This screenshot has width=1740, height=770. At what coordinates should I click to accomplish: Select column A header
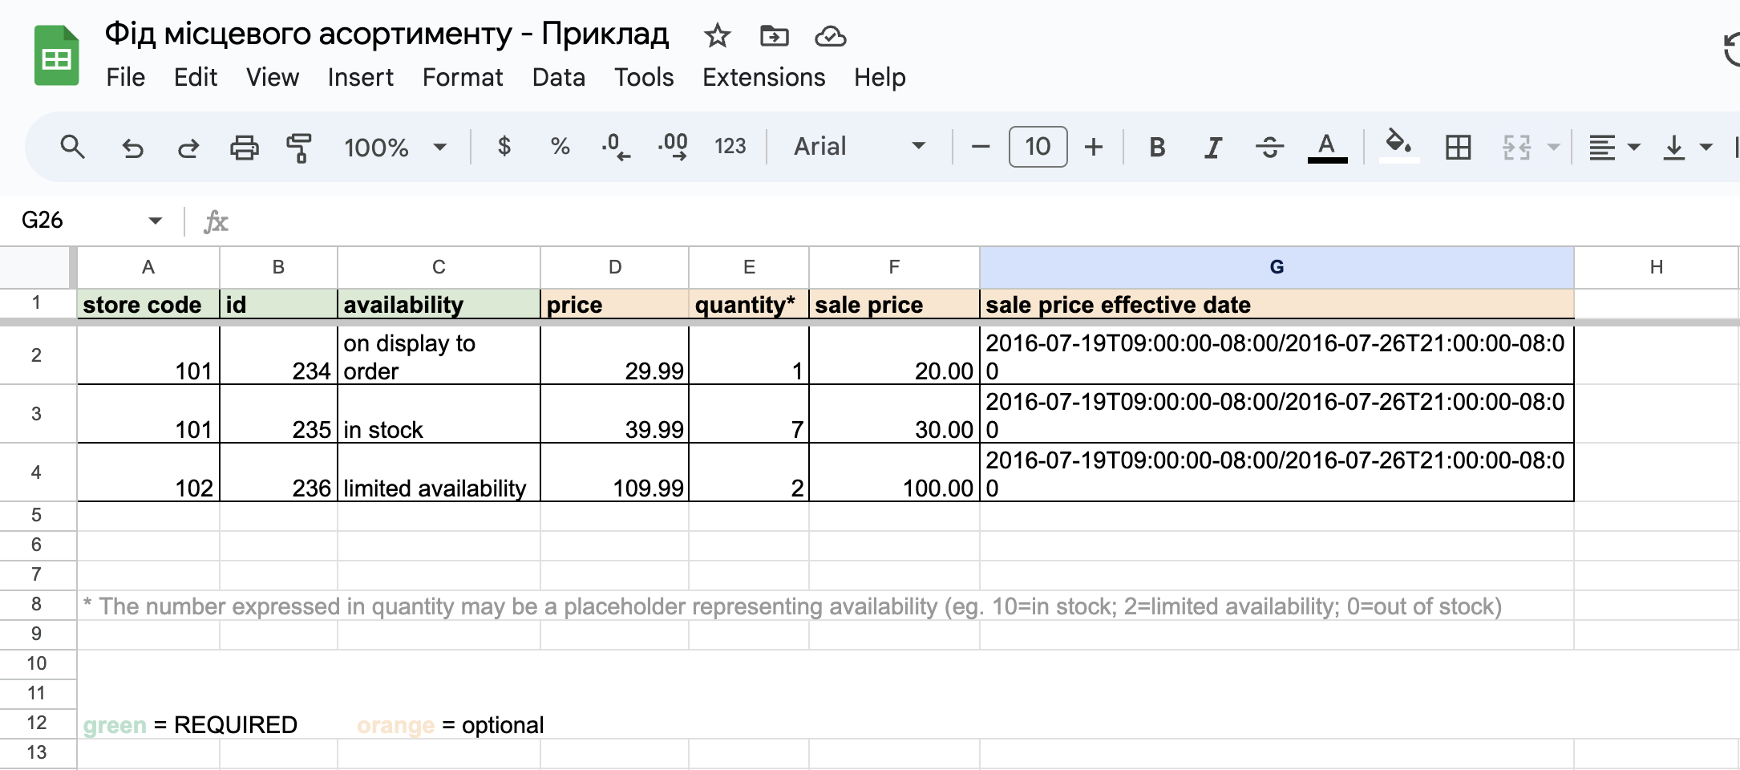[148, 267]
